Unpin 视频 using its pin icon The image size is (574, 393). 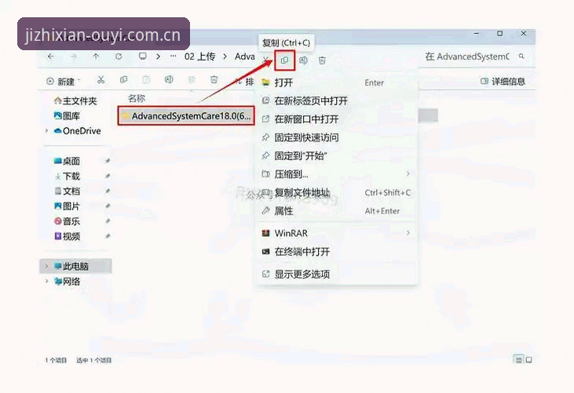point(108,236)
